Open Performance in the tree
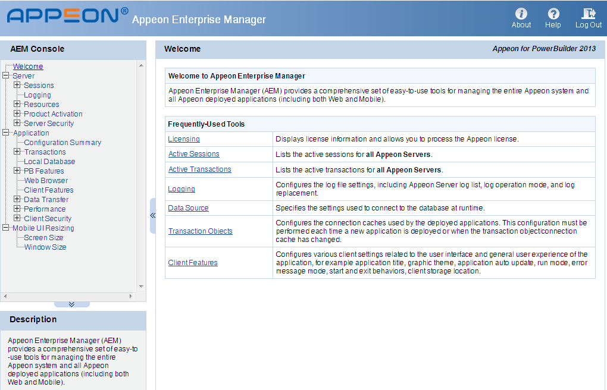607x390 pixels. click(x=45, y=209)
